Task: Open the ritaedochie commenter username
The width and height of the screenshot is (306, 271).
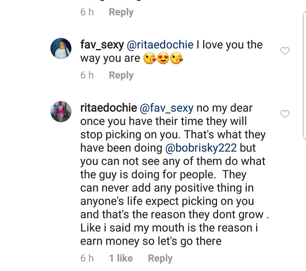Action: [108, 108]
